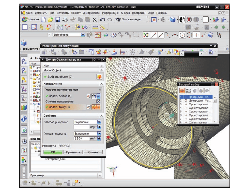This screenshot has width=245, height=188.
Task: Click the crosshair filter icon in Быстрый выбор
Action: [x=182, y=90]
